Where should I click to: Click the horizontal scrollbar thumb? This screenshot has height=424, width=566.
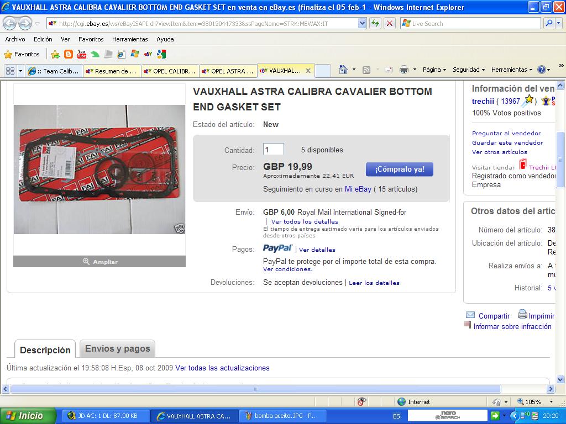[x=255, y=389]
